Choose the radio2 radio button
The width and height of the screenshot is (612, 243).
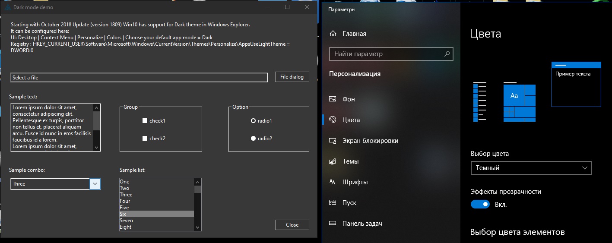click(254, 139)
